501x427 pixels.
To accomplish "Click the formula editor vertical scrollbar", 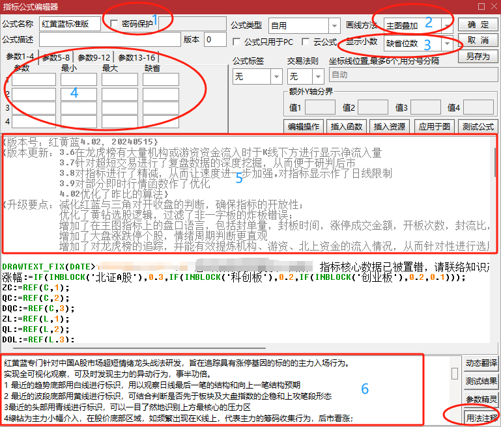I will click(495, 163).
